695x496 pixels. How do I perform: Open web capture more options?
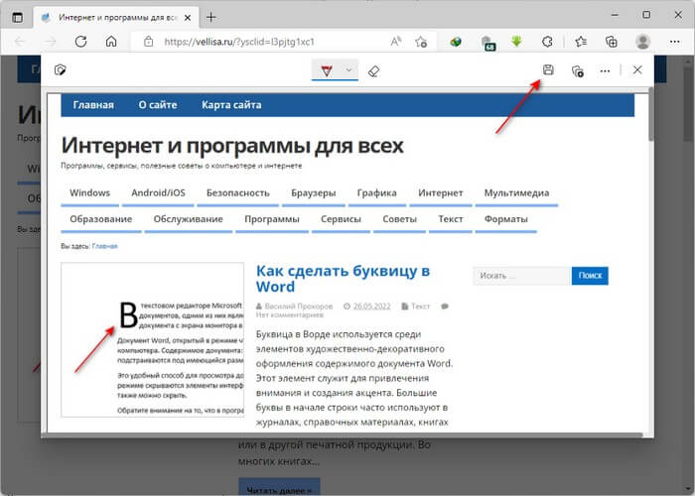pos(605,70)
